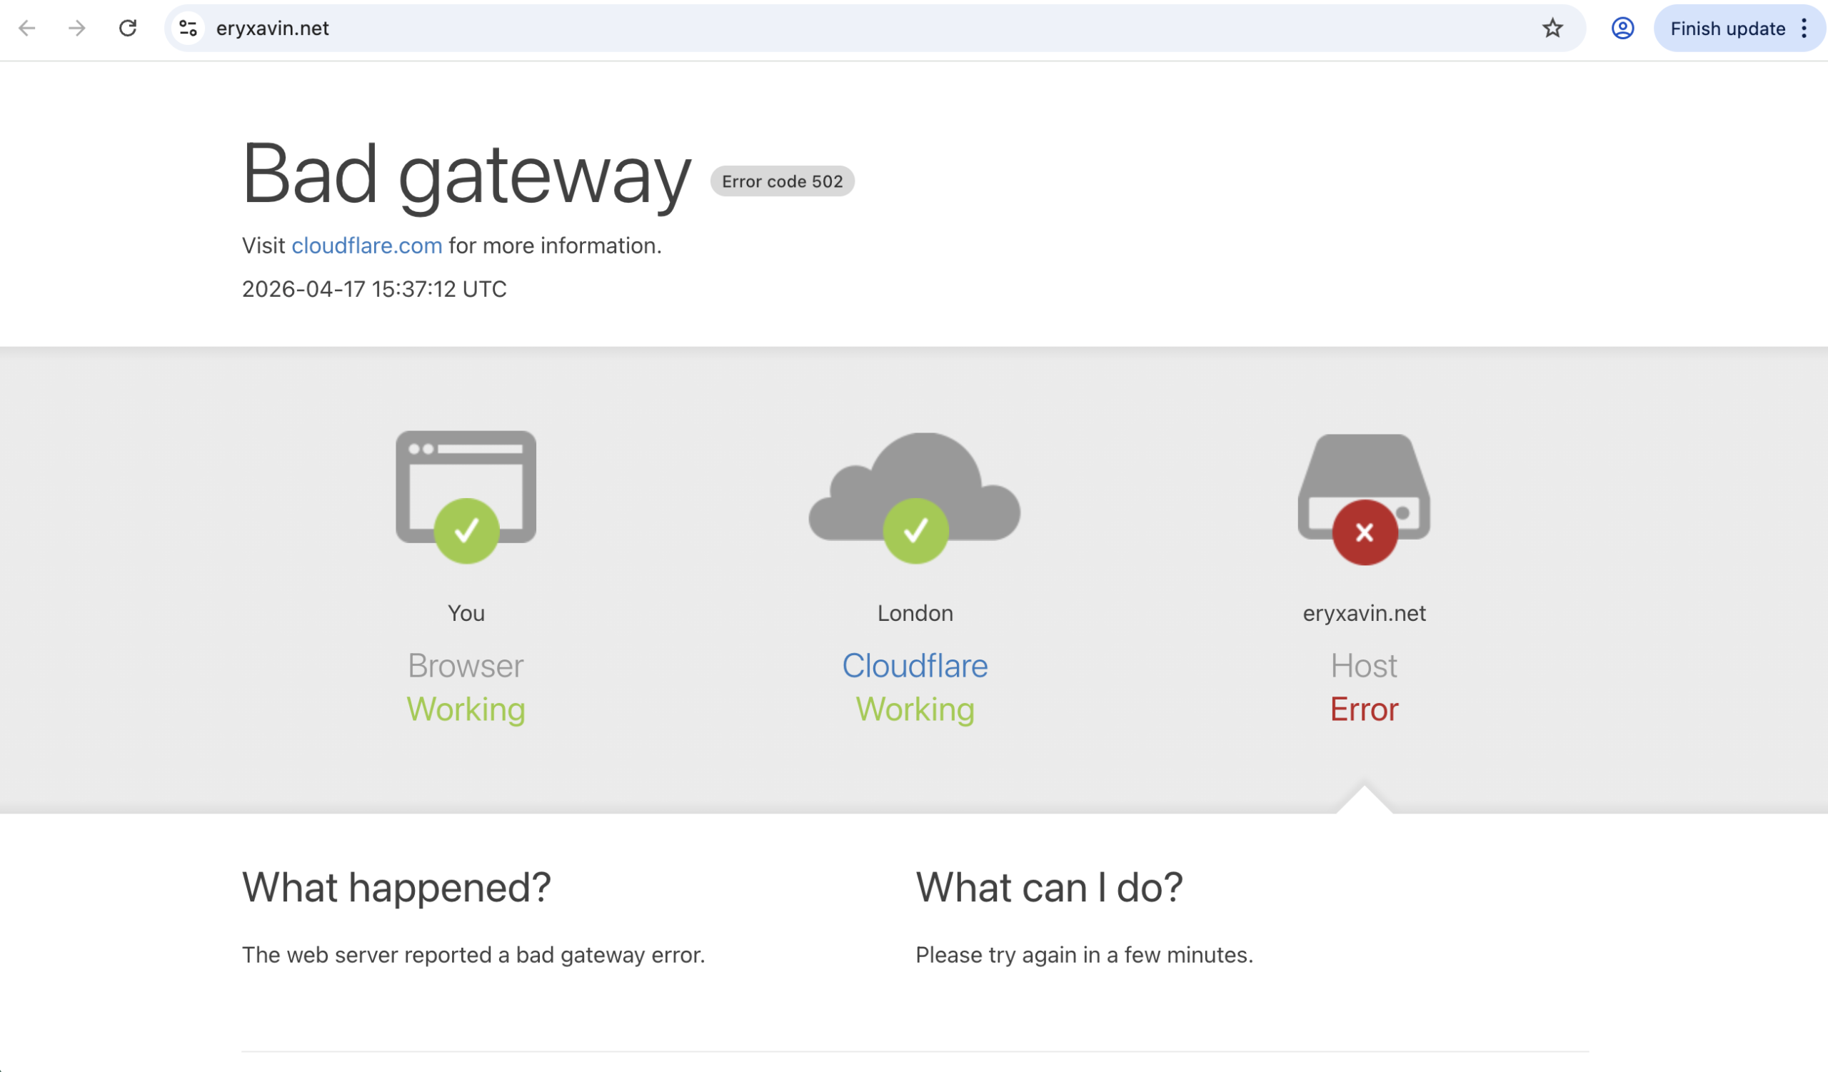Reload the eryxavin.net page
Screen dimensions: 1828x1072
128,29
